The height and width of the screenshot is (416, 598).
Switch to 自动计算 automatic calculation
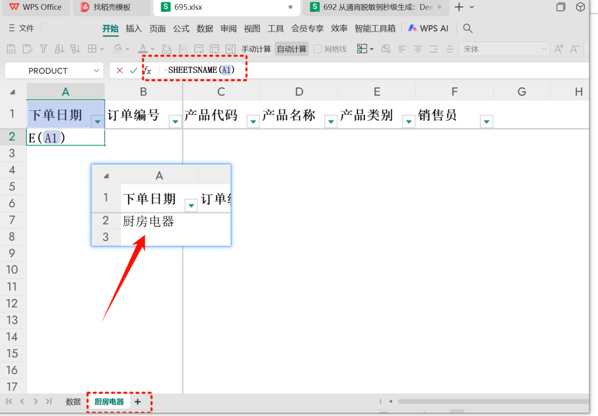coord(291,49)
